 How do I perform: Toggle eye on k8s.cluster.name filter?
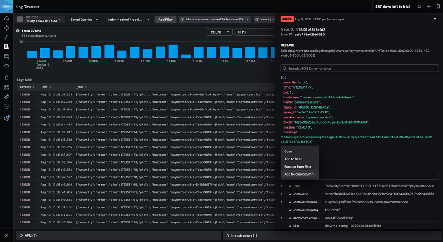[x=183, y=20]
